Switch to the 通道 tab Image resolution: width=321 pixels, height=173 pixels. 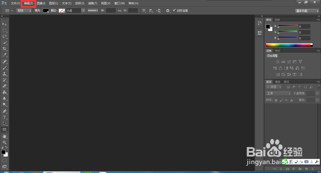click(x=277, y=82)
